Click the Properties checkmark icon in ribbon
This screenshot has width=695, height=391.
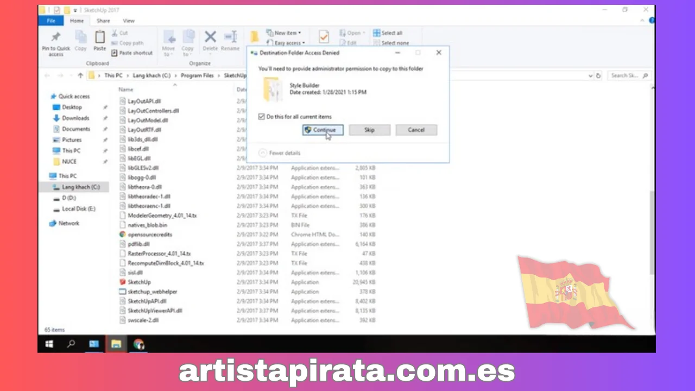click(324, 37)
